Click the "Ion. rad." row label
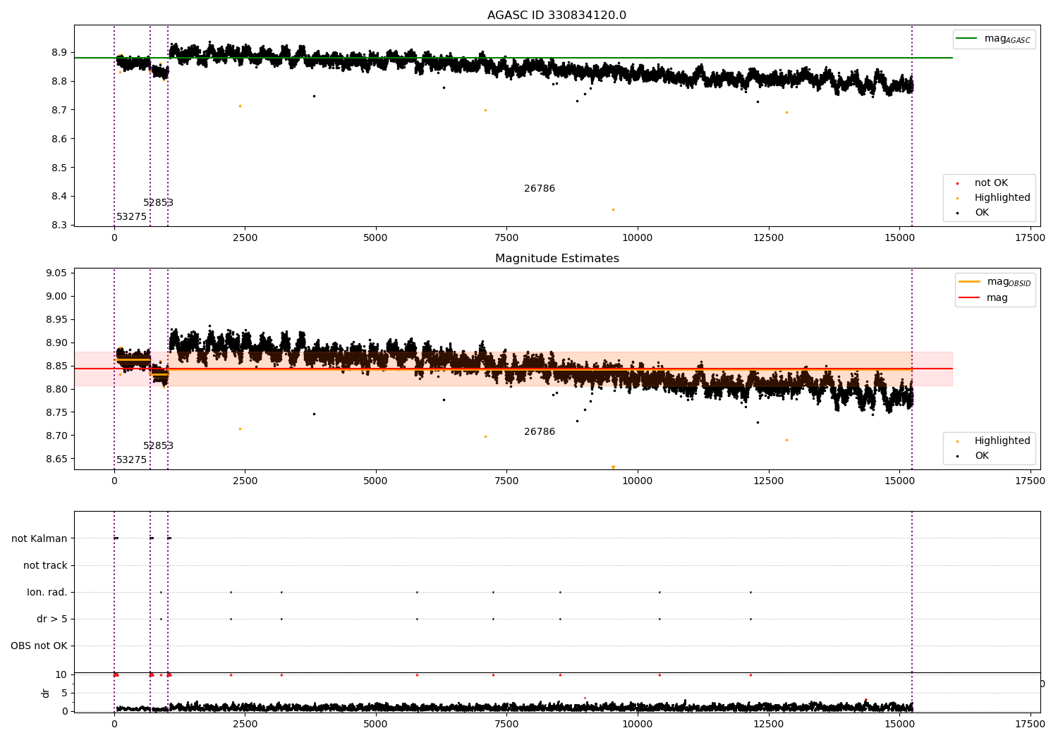This screenshot has height=740, width=1058. tap(47, 592)
